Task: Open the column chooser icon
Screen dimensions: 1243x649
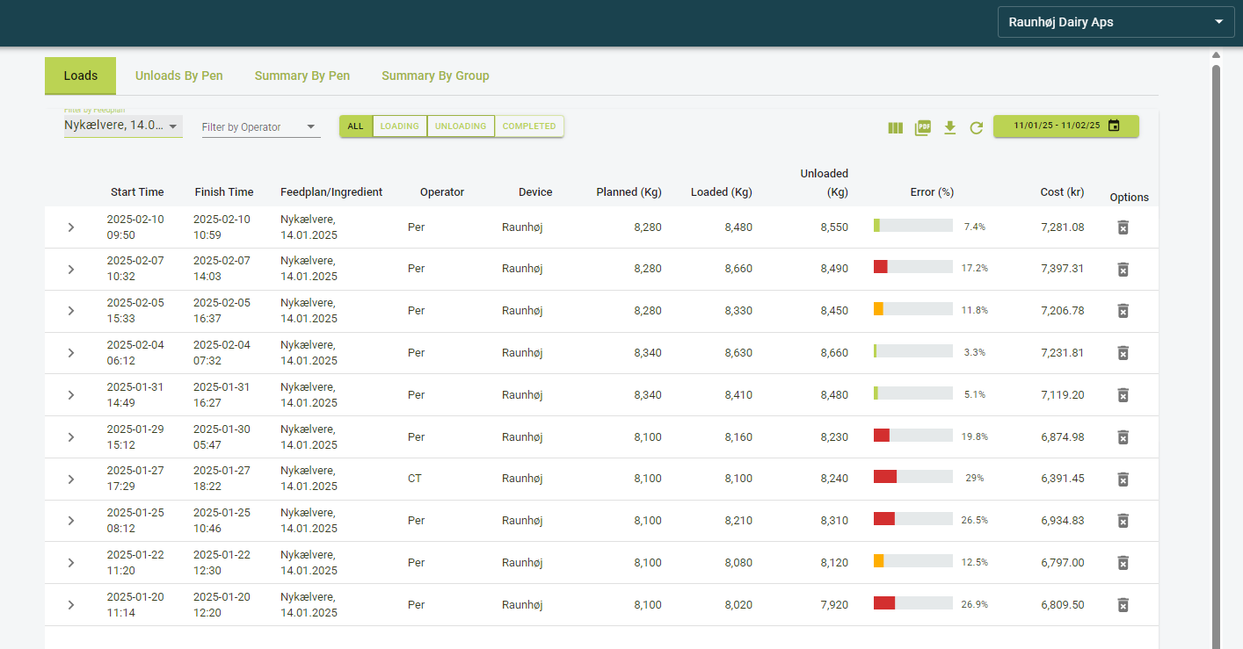Action: click(x=895, y=127)
